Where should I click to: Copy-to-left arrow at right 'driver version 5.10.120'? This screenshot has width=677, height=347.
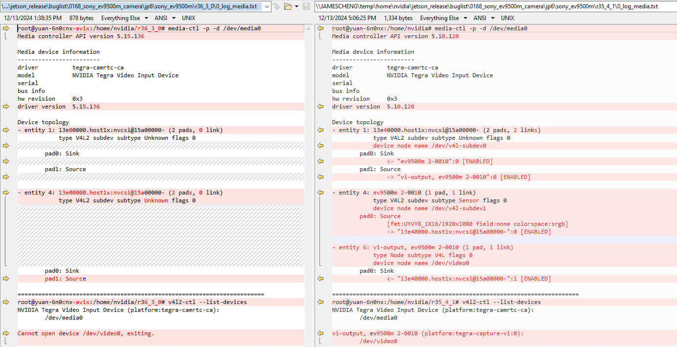pyautogui.click(x=320, y=107)
